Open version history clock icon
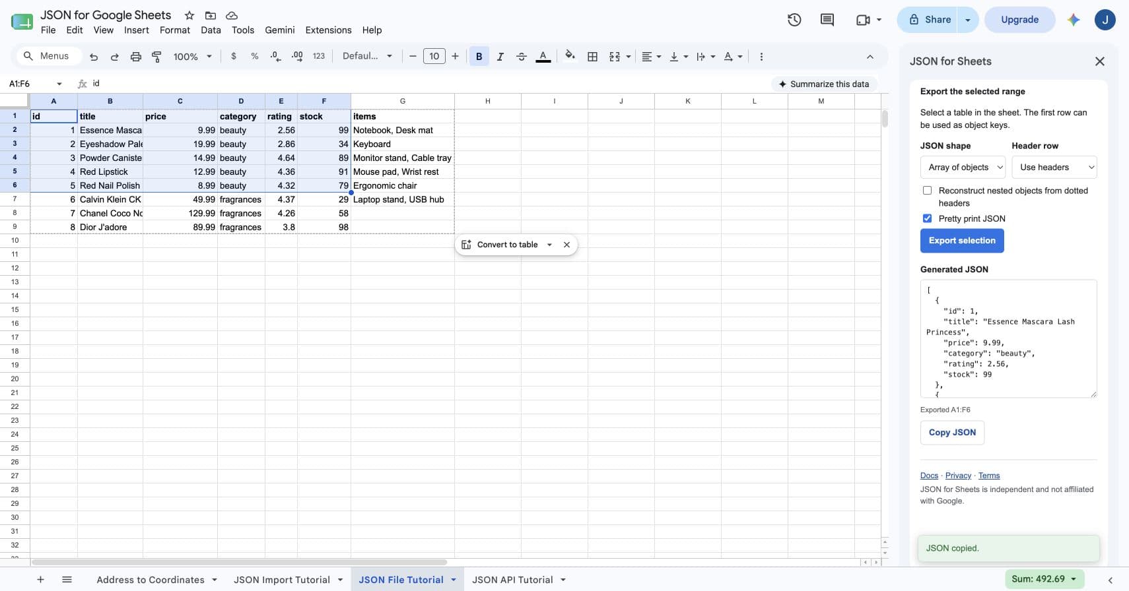Screen dimensions: 1129x591 point(794,20)
